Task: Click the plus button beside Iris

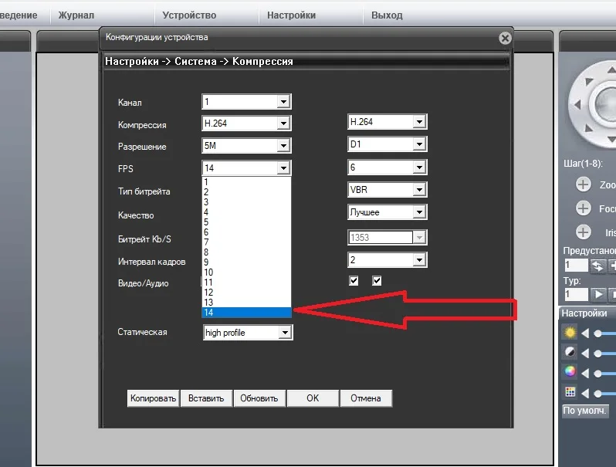Action: 584,232
